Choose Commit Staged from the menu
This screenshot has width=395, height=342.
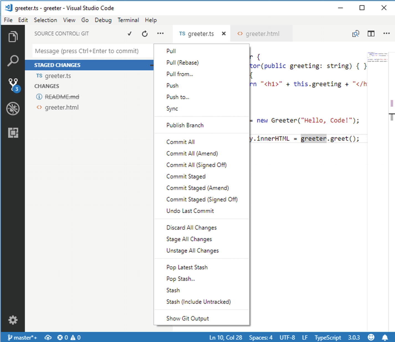click(186, 177)
